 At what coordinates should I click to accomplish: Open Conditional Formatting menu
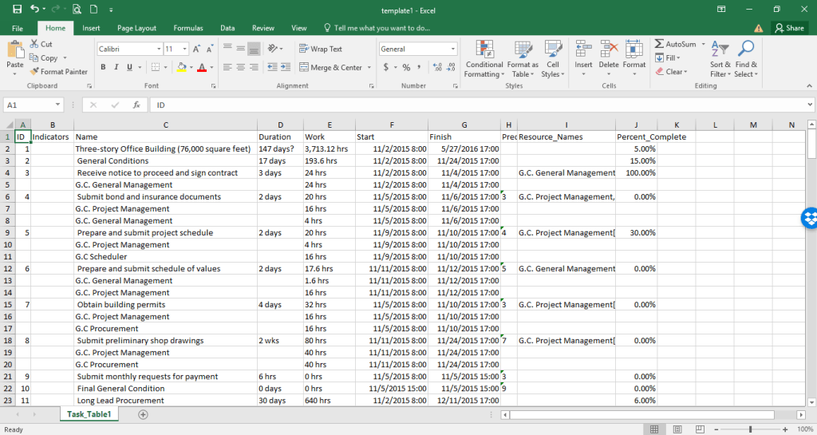484,59
